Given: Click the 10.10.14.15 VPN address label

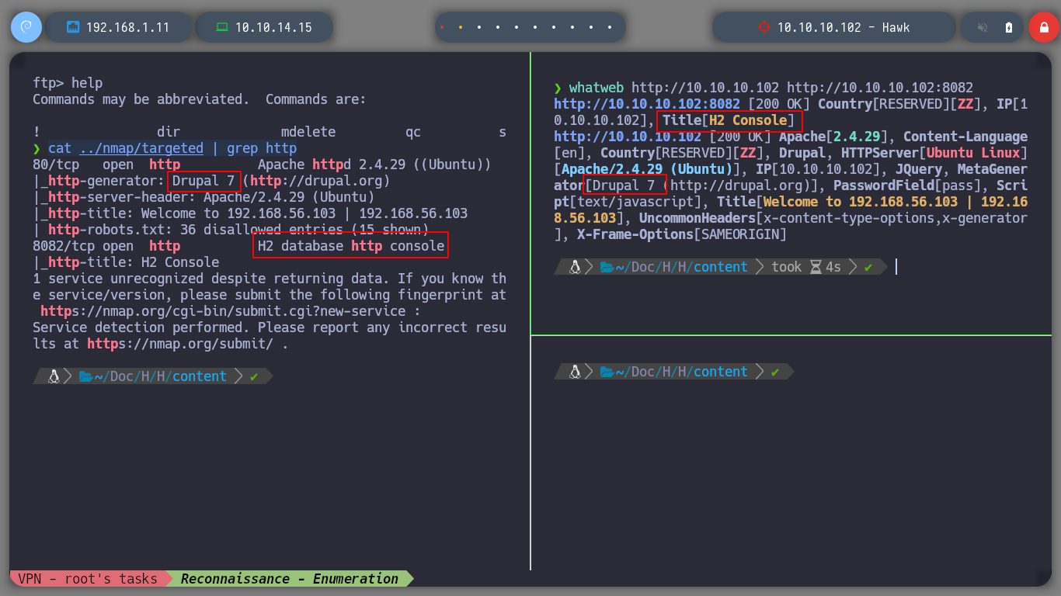Looking at the screenshot, I should pyautogui.click(x=273, y=27).
